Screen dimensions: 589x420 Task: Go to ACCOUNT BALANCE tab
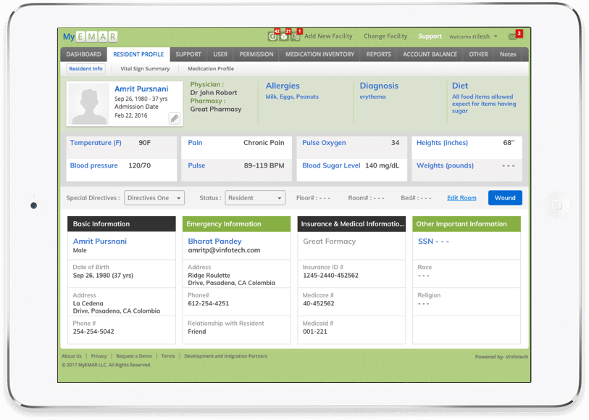coord(430,54)
